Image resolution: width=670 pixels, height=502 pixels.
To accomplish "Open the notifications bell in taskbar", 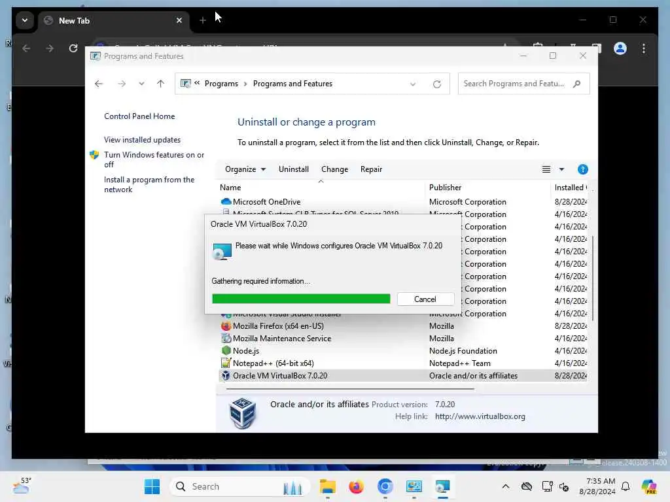I will tap(626, 486).
